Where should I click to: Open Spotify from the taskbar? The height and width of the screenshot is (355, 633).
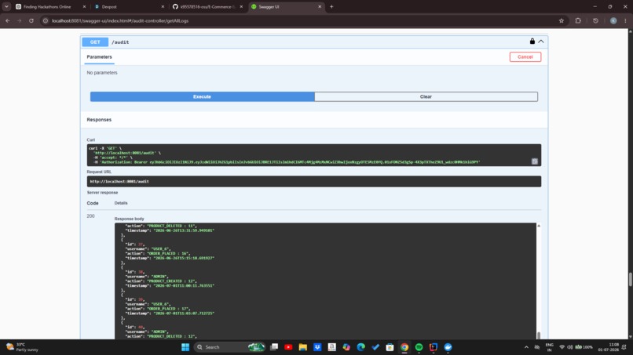pyautogui.click(x=419, y=347)
